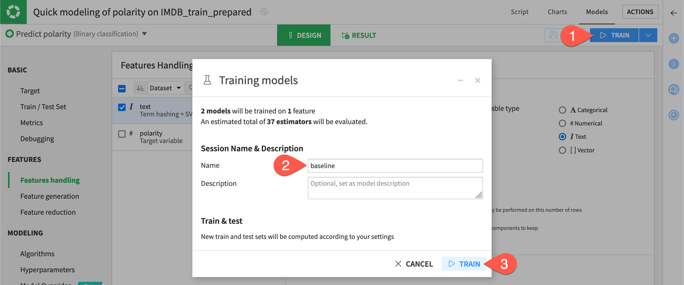Image resolution: width=684 pixels, height=285 pixels.
Task: Click the Description text field
Action: (x=395, y=188)
